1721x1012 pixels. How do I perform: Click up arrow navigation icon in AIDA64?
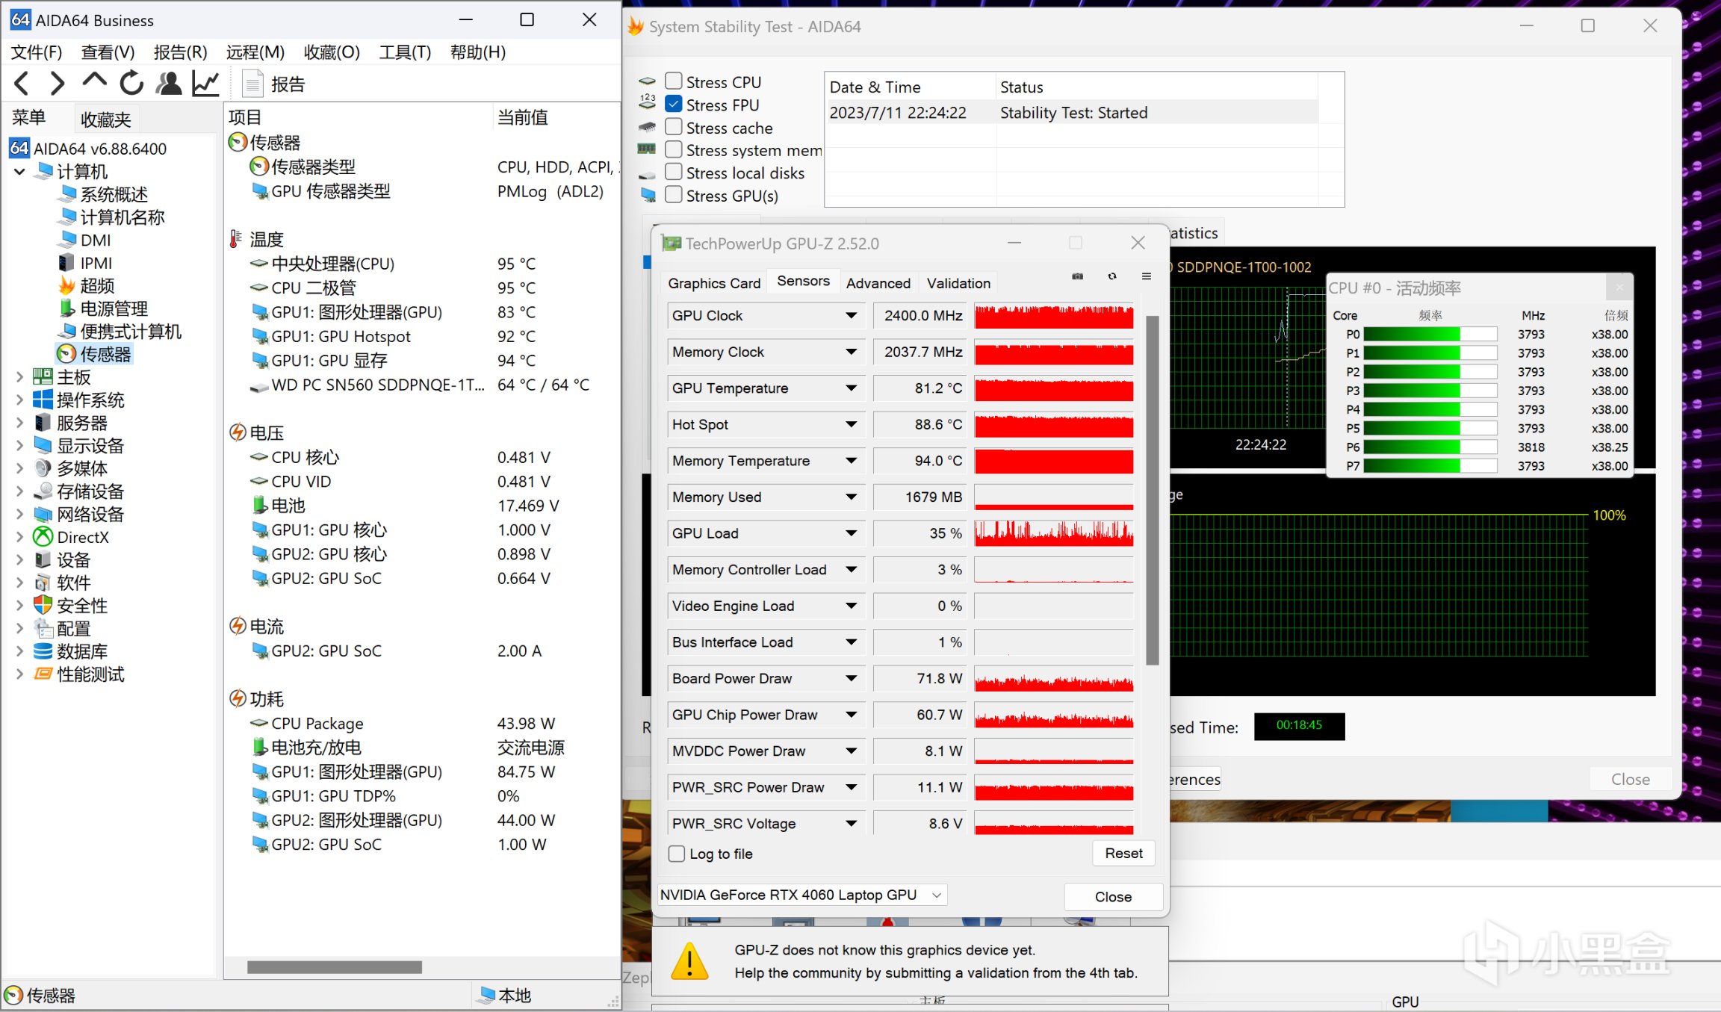[x=94, y=81]
